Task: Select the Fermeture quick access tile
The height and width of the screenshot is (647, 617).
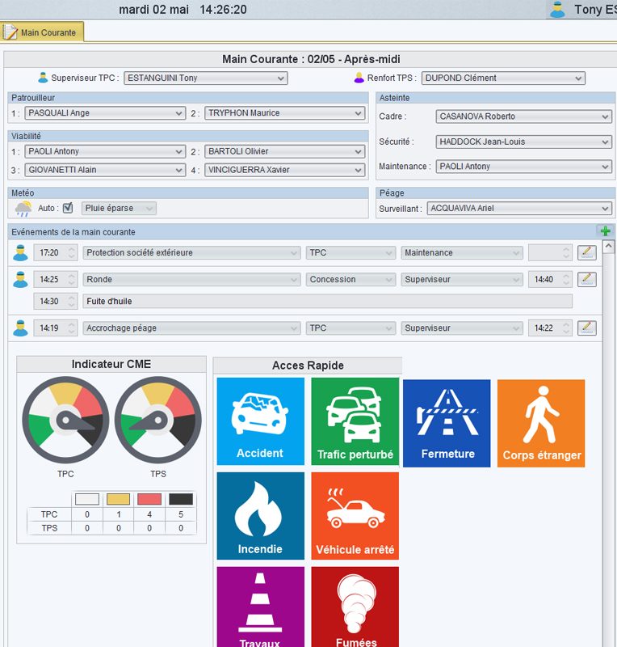Action: click(x=447, y=422)
